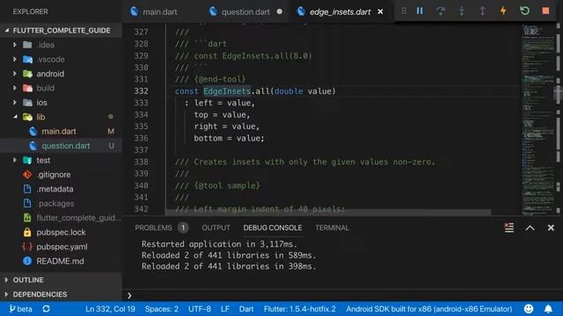The image size is (563, 316).
Task: Expand the android folder
Action: (15, 74)
